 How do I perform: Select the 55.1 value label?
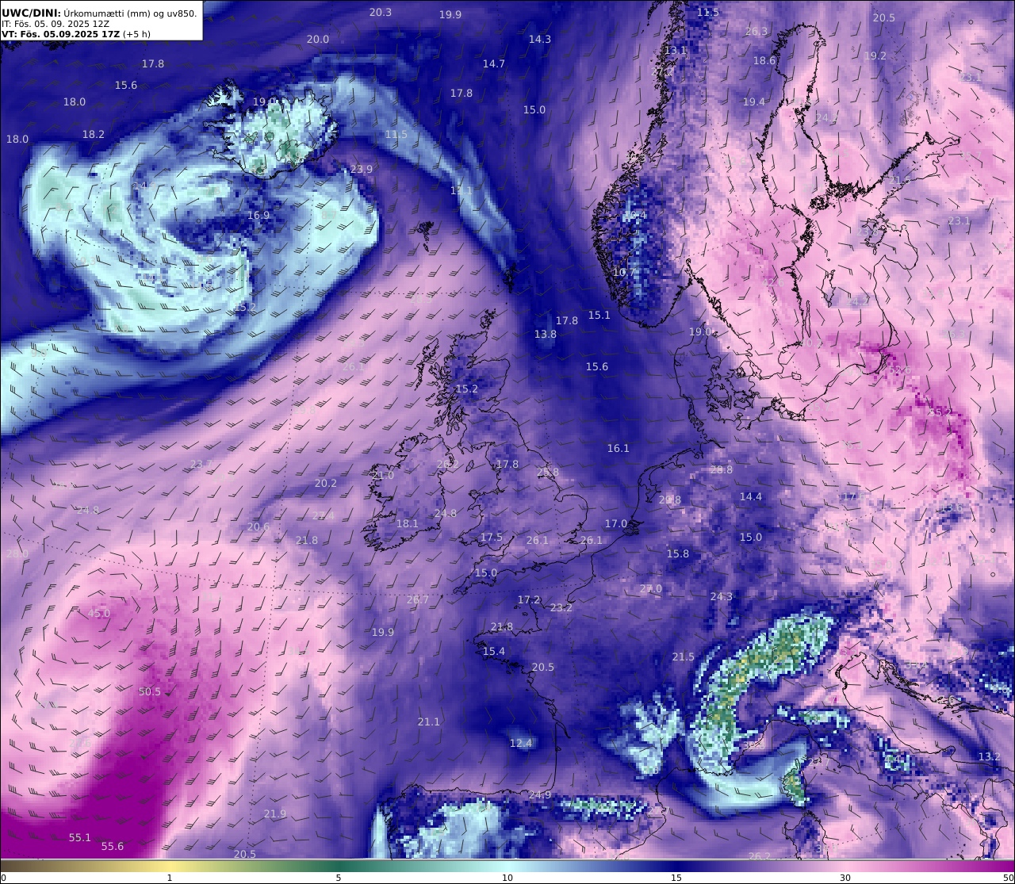pos(80,838)
